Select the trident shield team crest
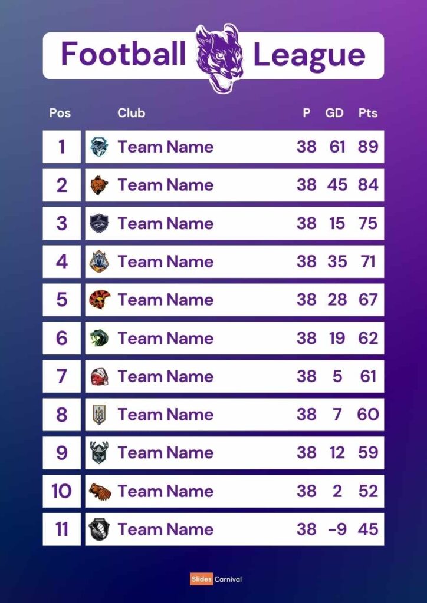427x603 pixels. [x=99, y=415]
